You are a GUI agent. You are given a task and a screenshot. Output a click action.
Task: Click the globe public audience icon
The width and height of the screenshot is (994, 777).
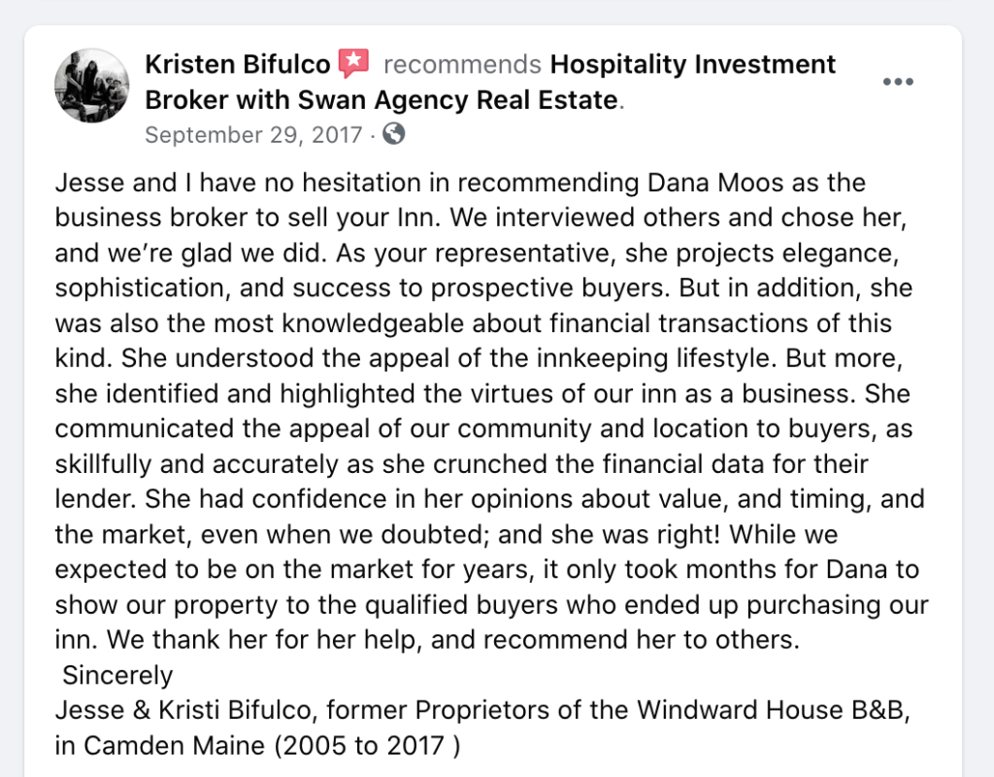(394, 134)
